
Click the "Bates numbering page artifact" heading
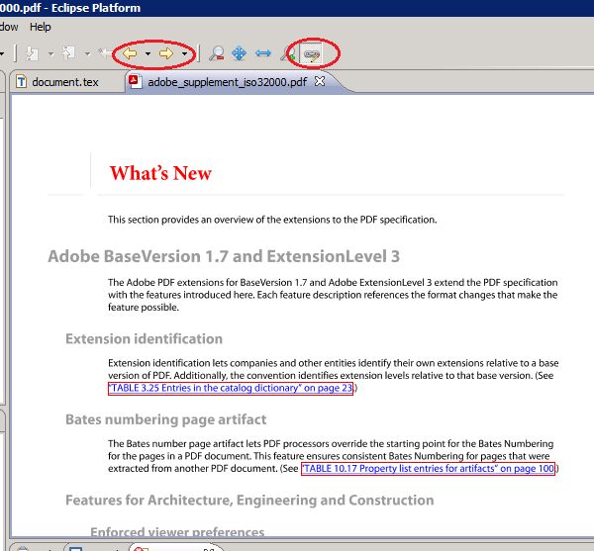click(166, 419)
